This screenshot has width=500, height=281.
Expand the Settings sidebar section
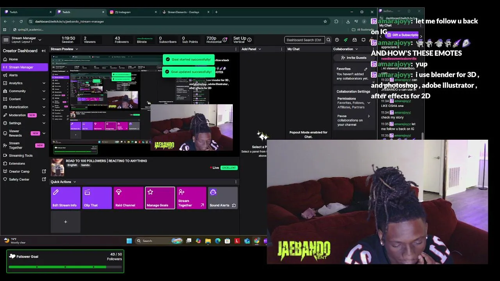(44, 123)
